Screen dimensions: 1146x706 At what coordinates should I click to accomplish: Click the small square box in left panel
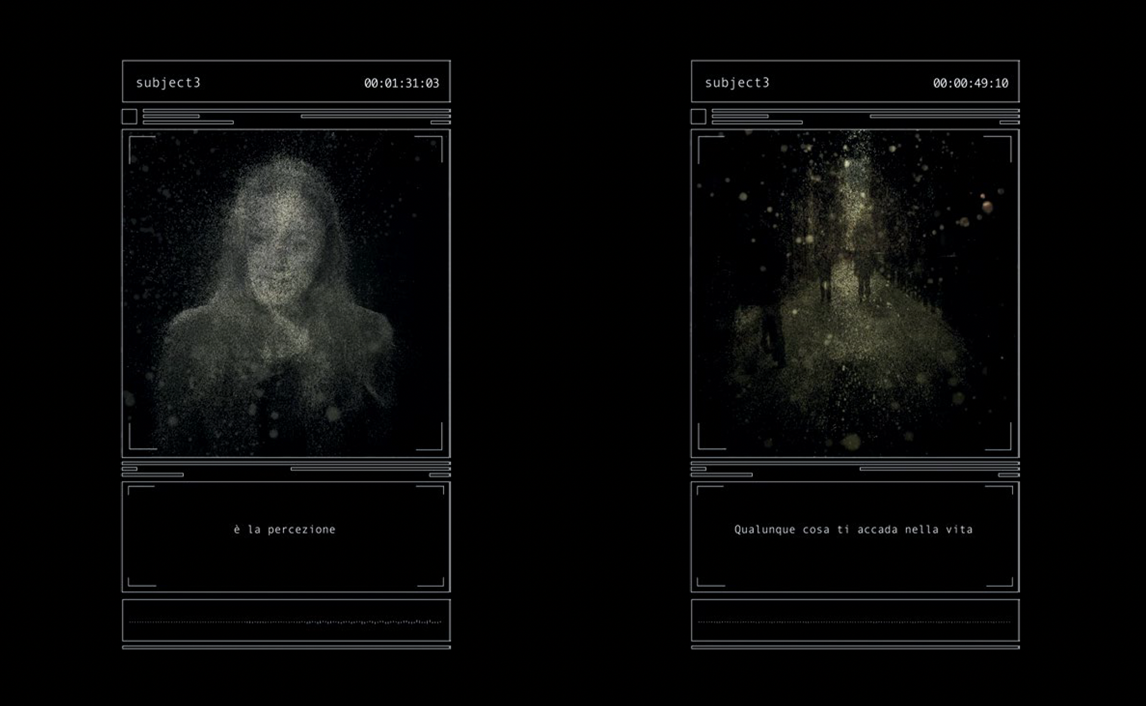130,116
